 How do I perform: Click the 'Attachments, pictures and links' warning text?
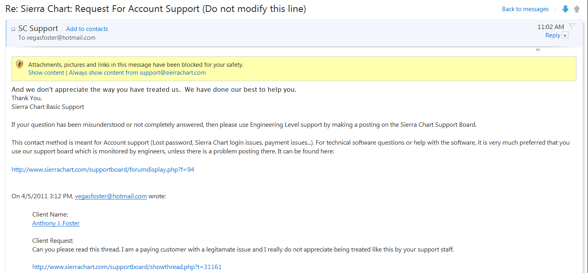tap(136, 64)
